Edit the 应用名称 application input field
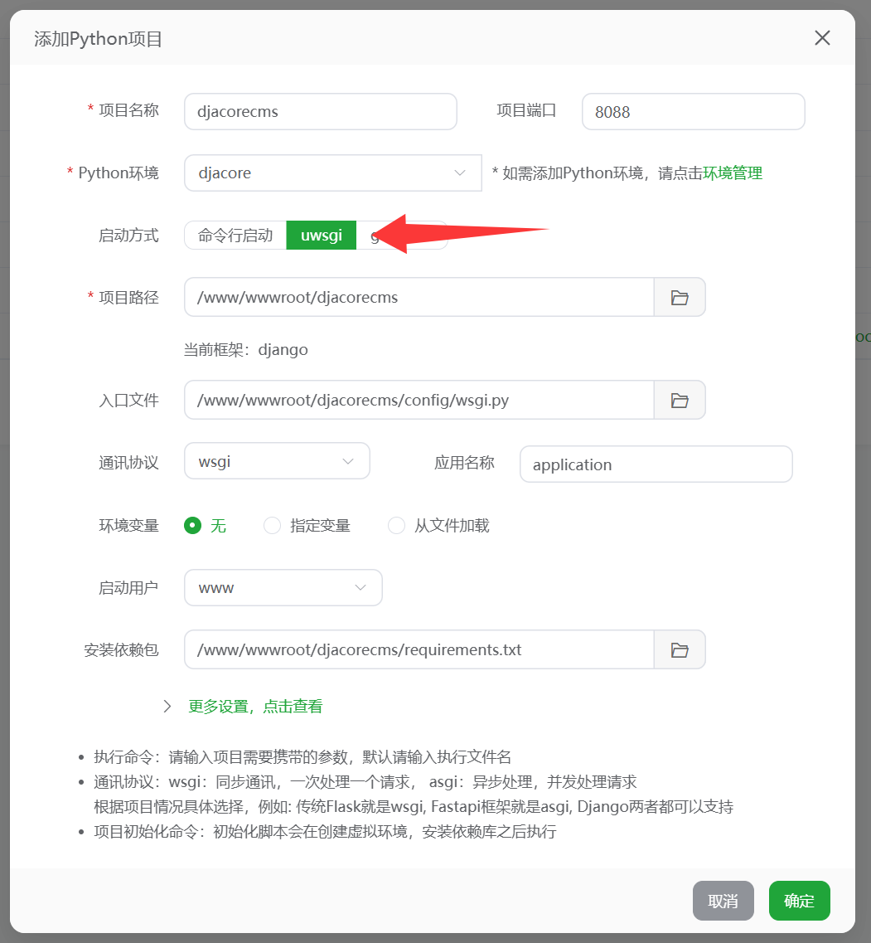 [656, 464]
